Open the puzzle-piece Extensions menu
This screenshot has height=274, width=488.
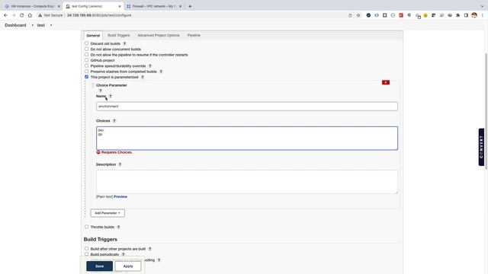(457, 15)
